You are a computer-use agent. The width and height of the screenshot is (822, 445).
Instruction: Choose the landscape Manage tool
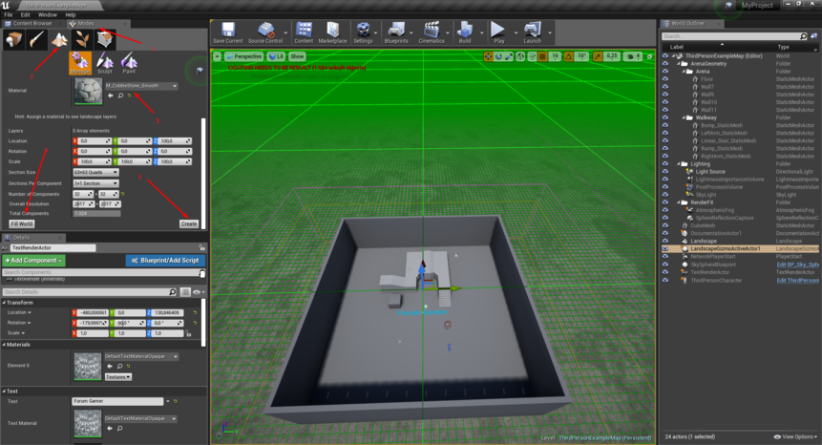[80, 63]
